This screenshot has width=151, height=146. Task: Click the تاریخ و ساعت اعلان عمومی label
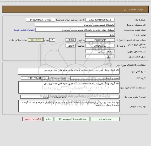click(x=71, y=20)
